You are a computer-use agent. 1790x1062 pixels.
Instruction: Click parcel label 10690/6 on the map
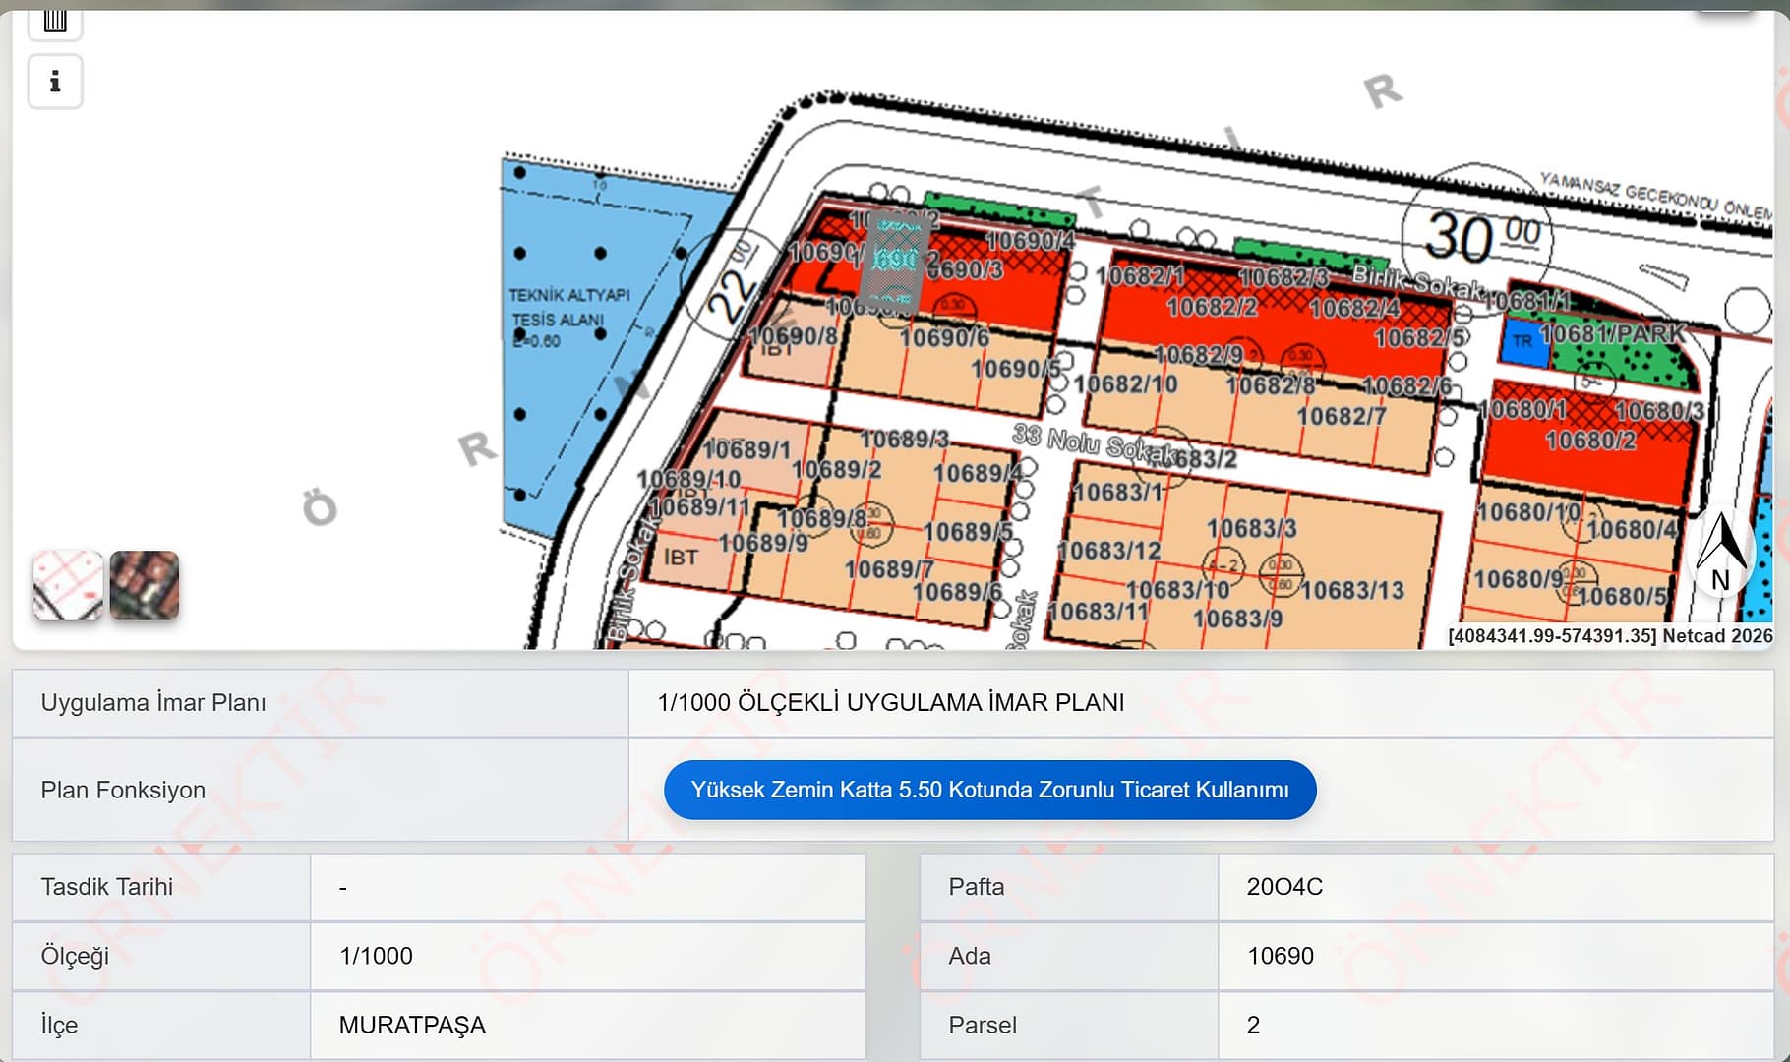point(944,337)
